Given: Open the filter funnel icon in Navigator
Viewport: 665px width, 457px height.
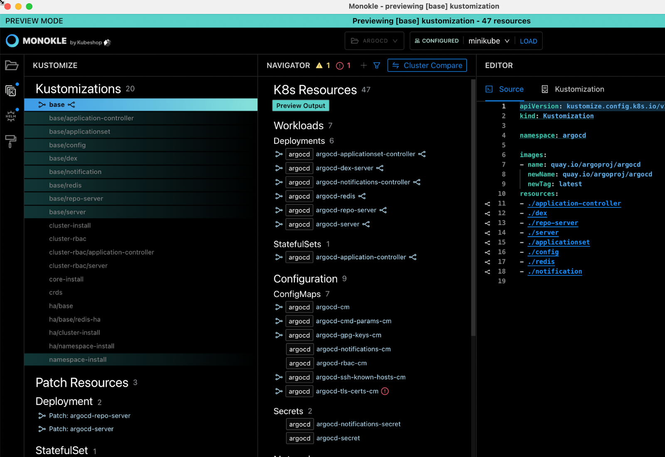Looking at the screenshot, I should pyautogui.click(x=377, y=65).
